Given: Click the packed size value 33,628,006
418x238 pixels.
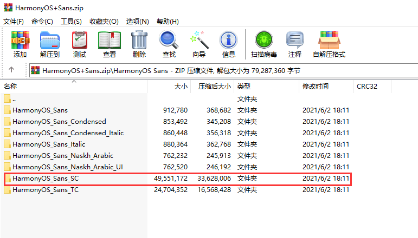Looking at the screenshot, I should click(x=214, y=178).
